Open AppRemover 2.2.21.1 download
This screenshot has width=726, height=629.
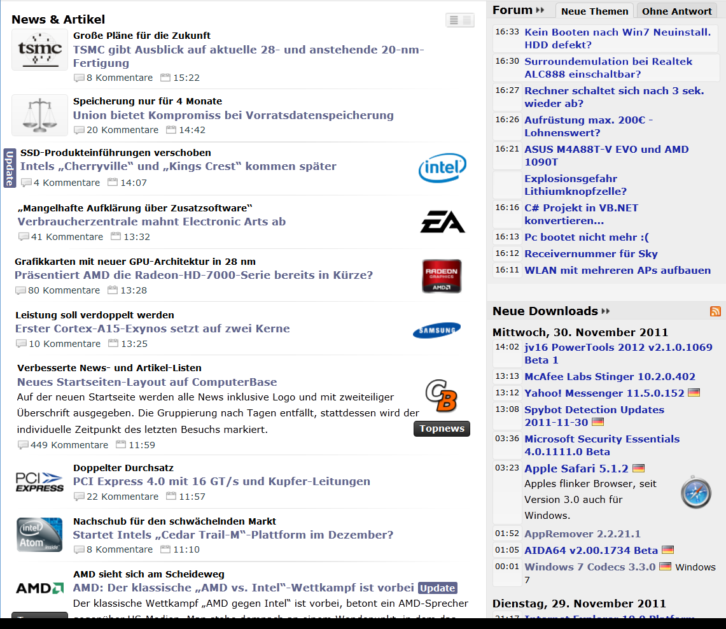pyautogui.click(x=582, y=534)
